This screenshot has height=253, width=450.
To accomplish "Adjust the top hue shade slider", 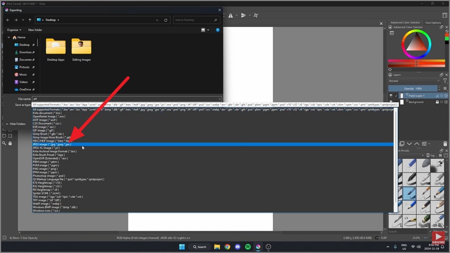I will pyautogui.click(x=416, y=60).
